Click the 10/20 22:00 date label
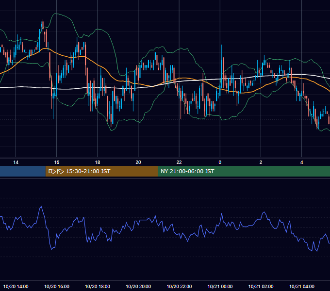330x291 pixels. click(x=179, y=286)
